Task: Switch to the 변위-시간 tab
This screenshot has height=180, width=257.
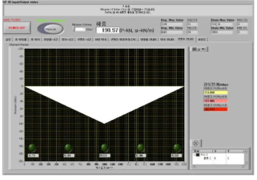Action: point(67,39)
